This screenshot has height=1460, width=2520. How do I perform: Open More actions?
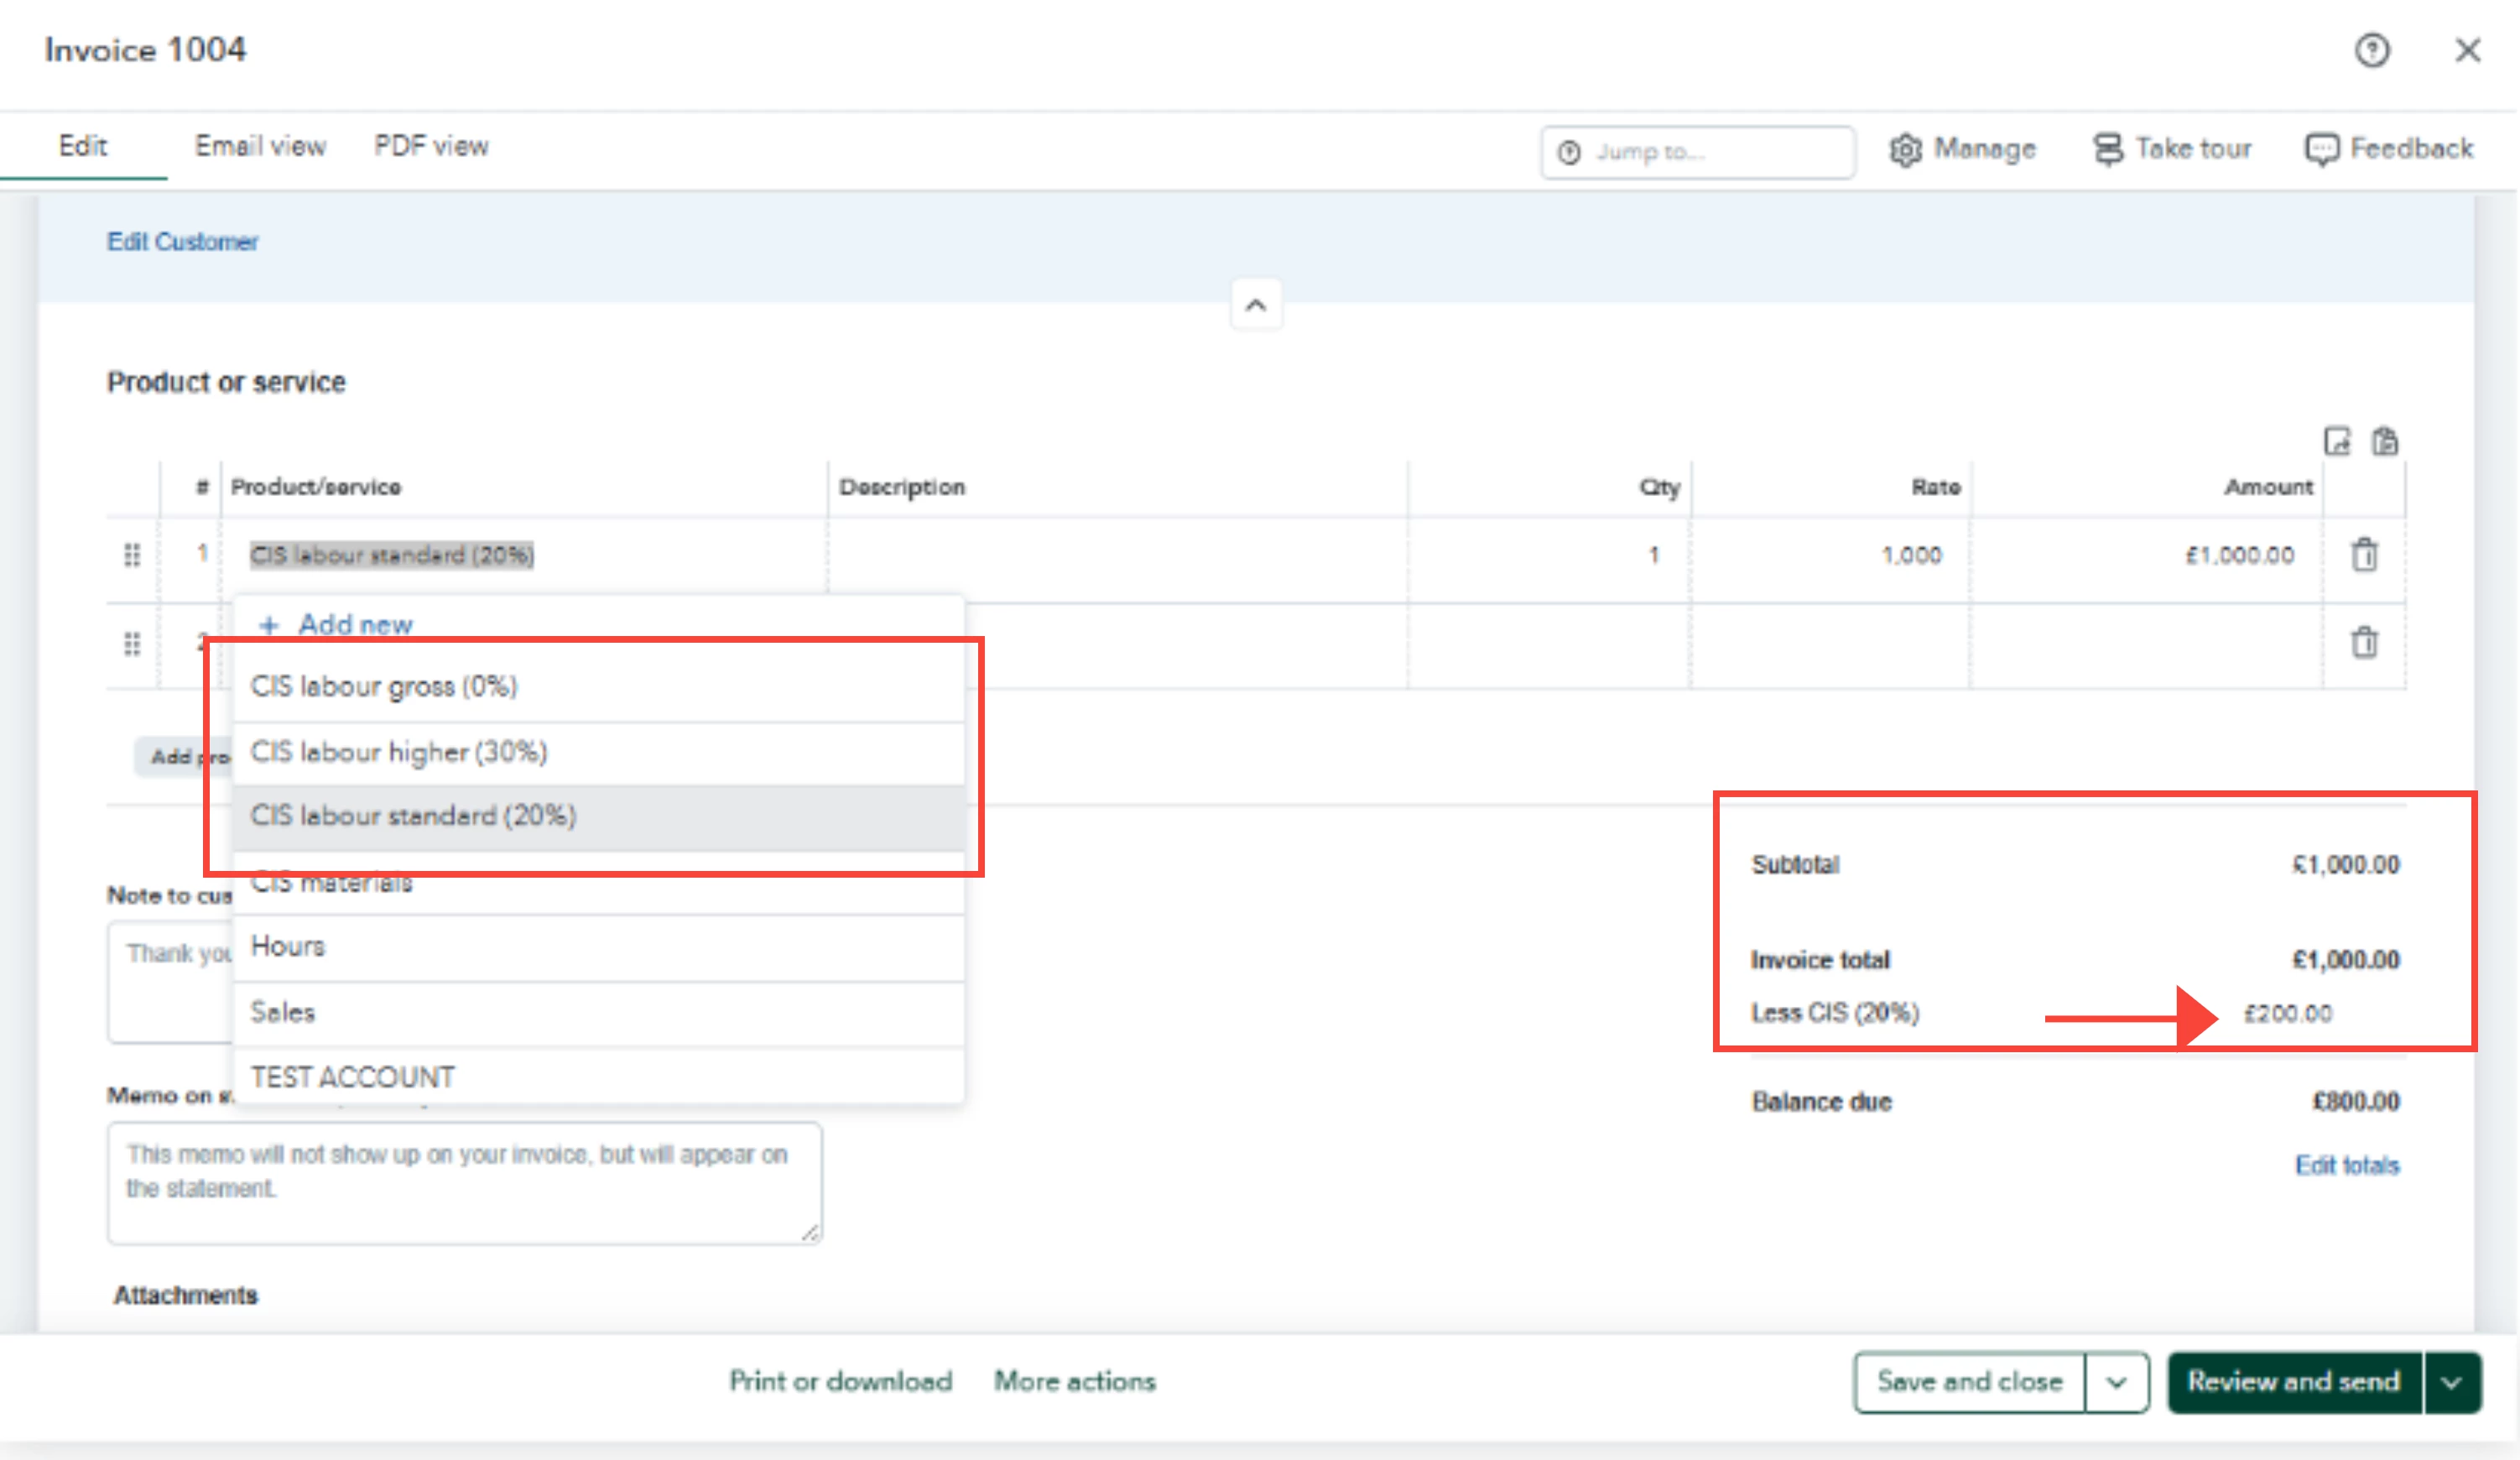point(1074,1382)
